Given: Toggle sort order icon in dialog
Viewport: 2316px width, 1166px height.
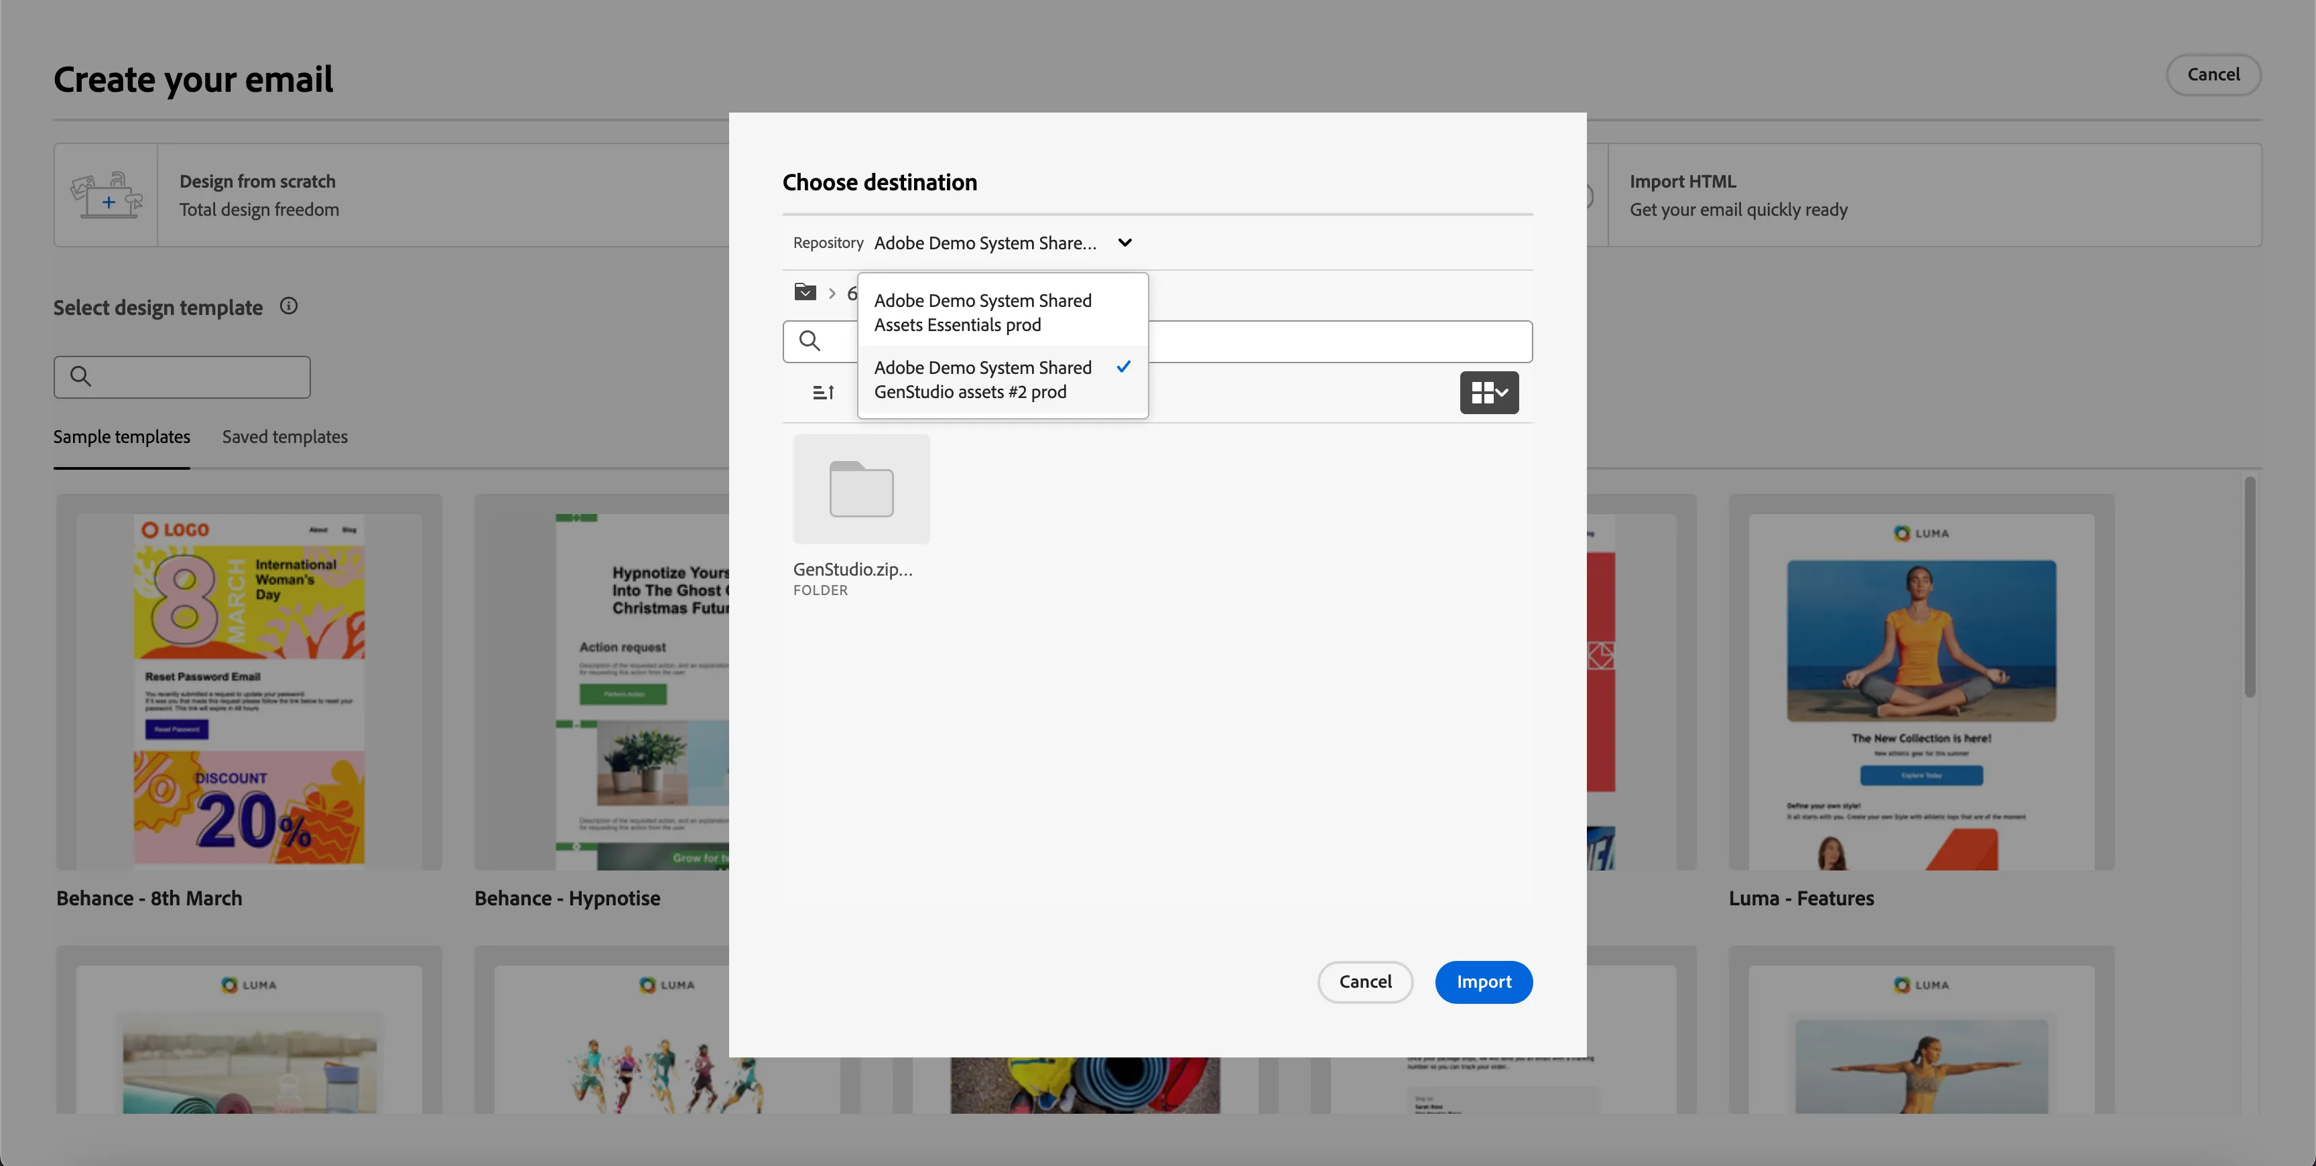Looking at the screenshot, I should pyautogui.click(x=823, y=393).
